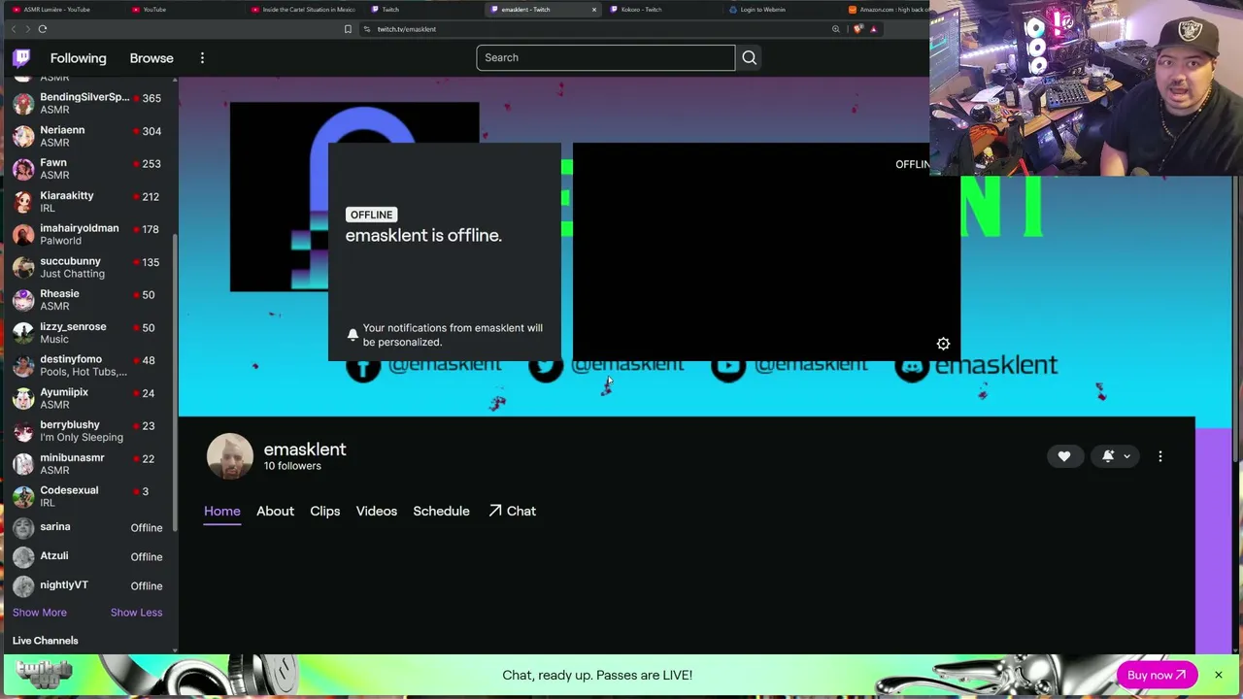This screenshot has height=699, width=1243.
Task: Open berryblushy's avatar in the sidebar
Action: [x=23, y=431]
